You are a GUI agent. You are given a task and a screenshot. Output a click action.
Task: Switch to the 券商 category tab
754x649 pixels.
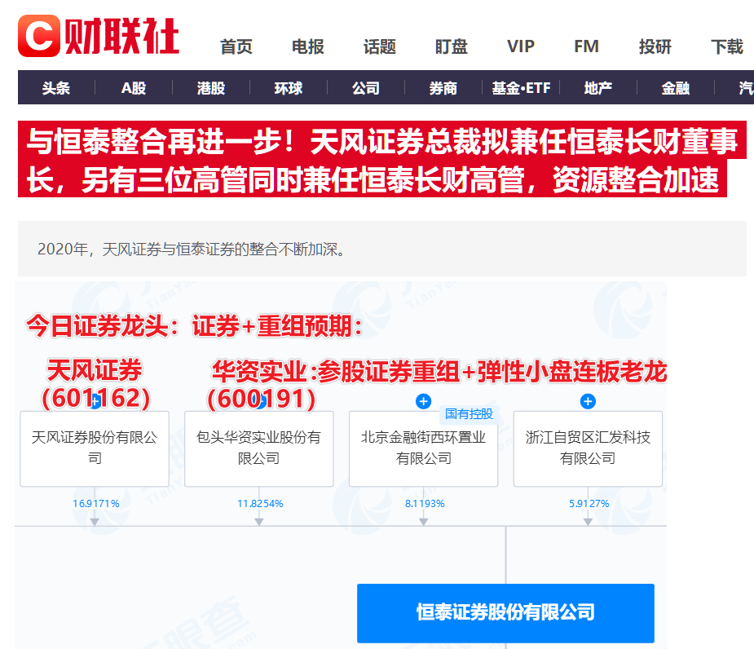(x=443, y=87)
